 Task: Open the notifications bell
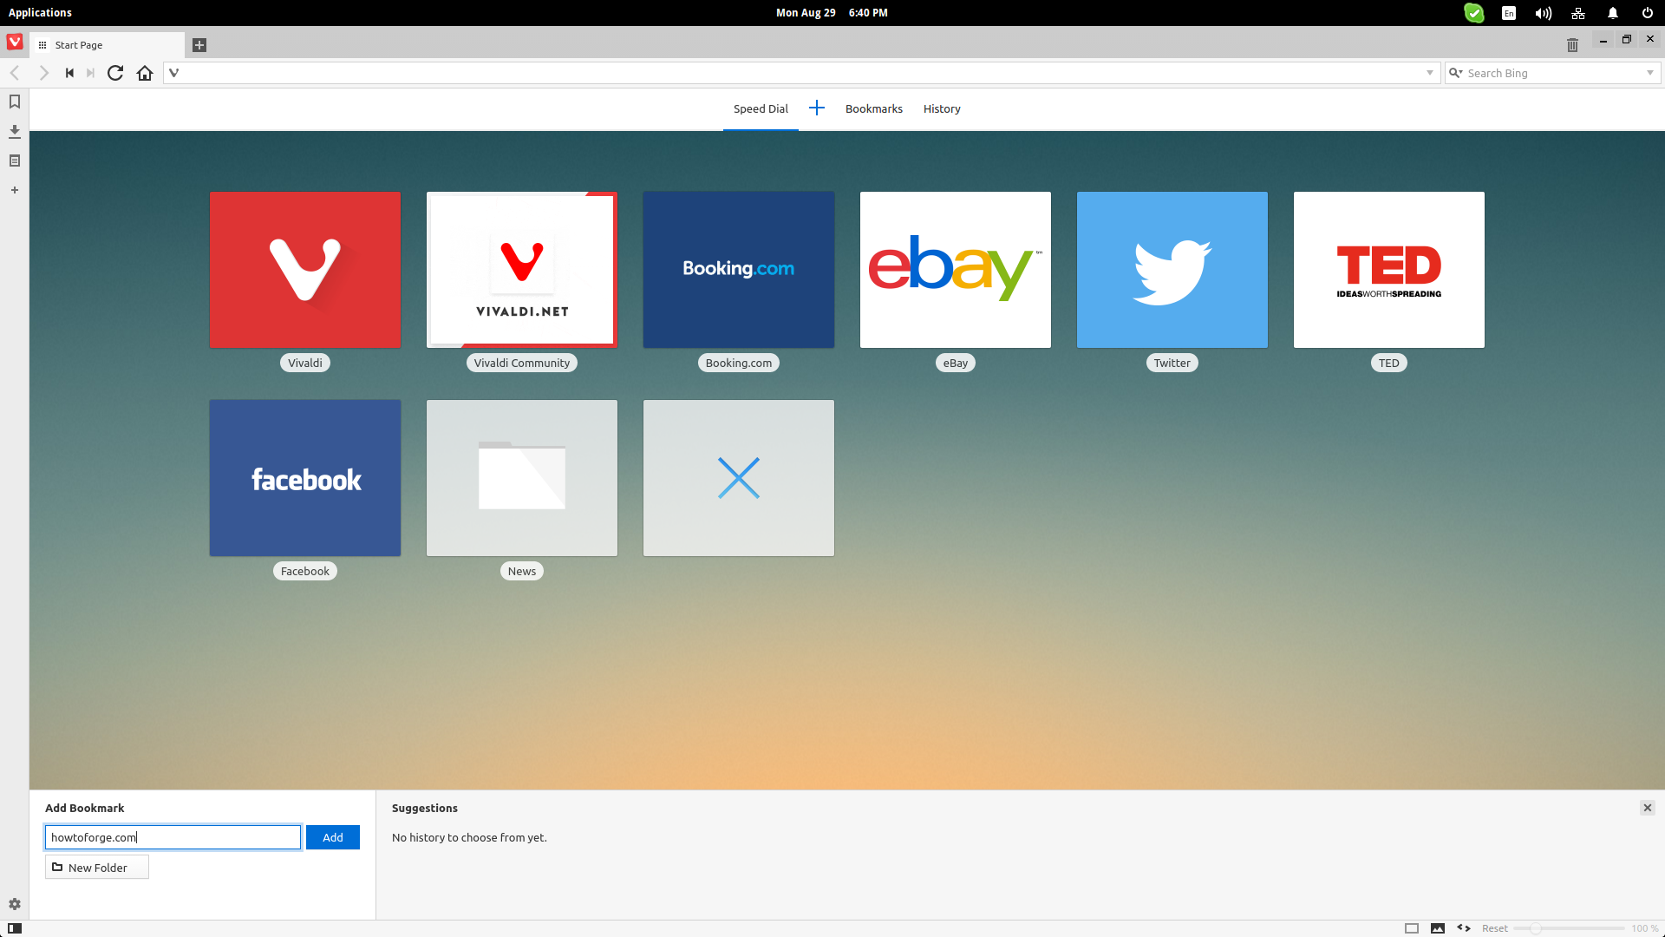(x=1613, y=12)
